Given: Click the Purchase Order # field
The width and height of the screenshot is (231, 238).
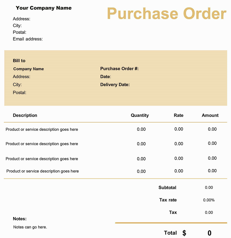Looking at the screenshot, I should pos(119,69).
